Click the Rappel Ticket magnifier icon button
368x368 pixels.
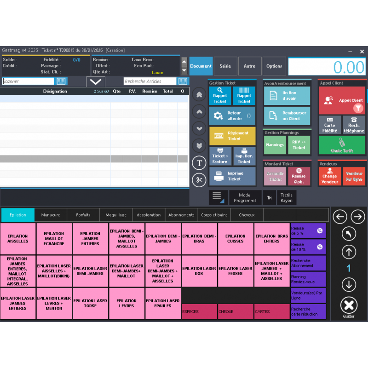(x=220, y=96)
